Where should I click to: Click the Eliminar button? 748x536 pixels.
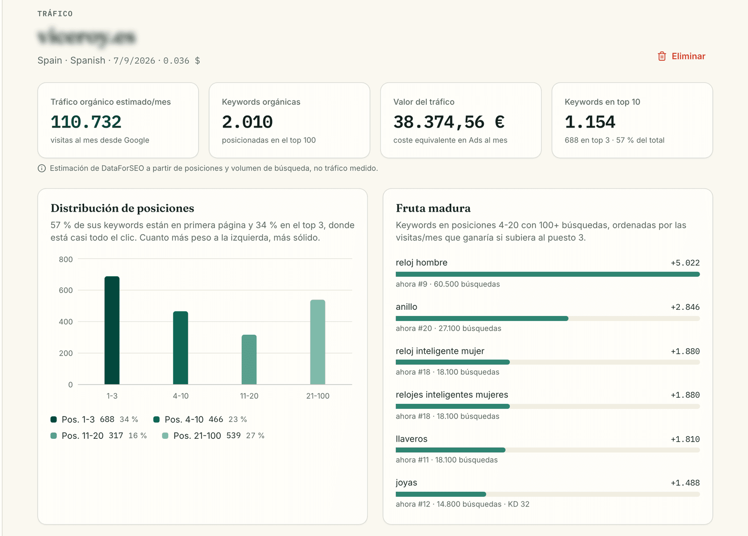(x=682, y=56)
